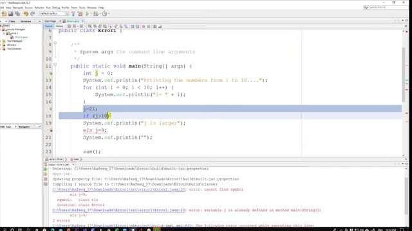Click the Stop Macro Recording square icon
412x231 pixels.
[x=149, y=26]
